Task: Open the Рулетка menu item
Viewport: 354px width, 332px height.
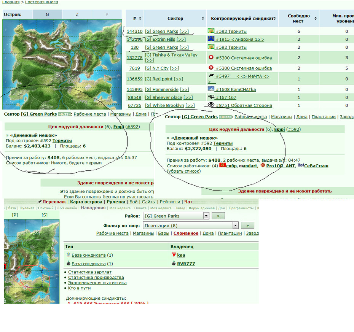Action: (116, 202)
